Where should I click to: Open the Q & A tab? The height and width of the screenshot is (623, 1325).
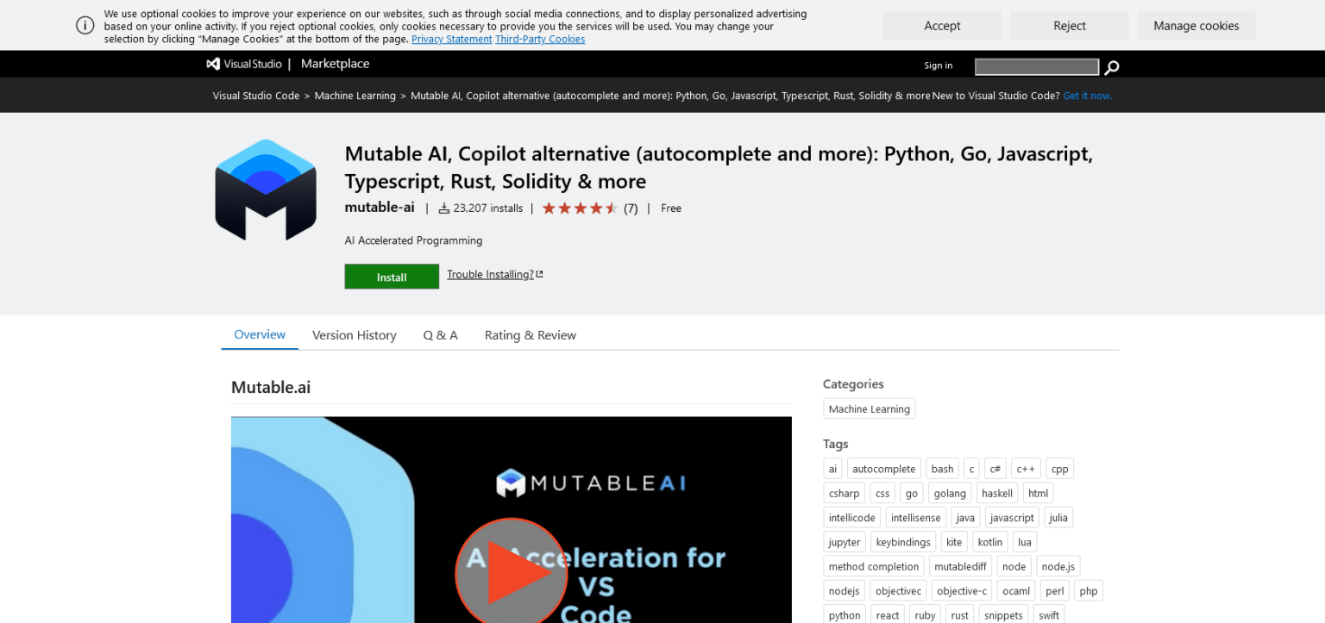click(x=440, y=334)
